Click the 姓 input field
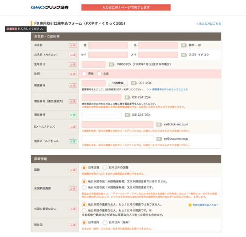246x237 pixels. pyautogui.click(x=108, y=46)
